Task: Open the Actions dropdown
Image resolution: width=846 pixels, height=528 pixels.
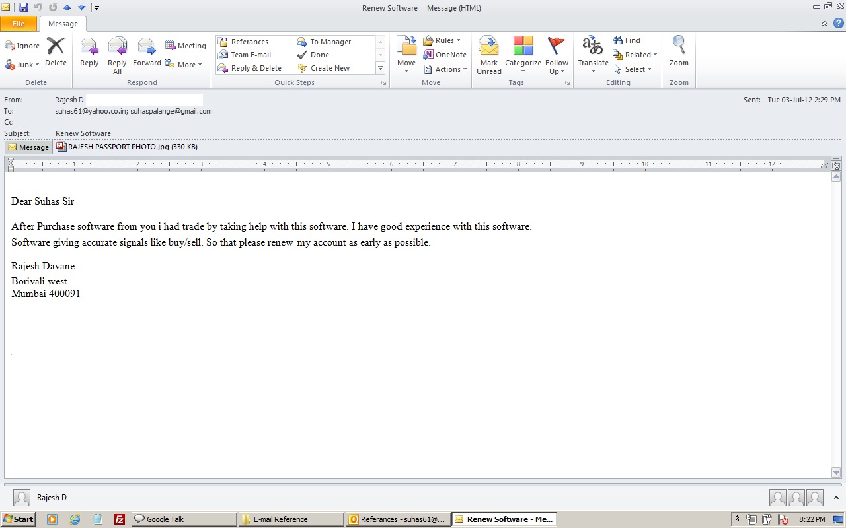Action: [445, 69]
